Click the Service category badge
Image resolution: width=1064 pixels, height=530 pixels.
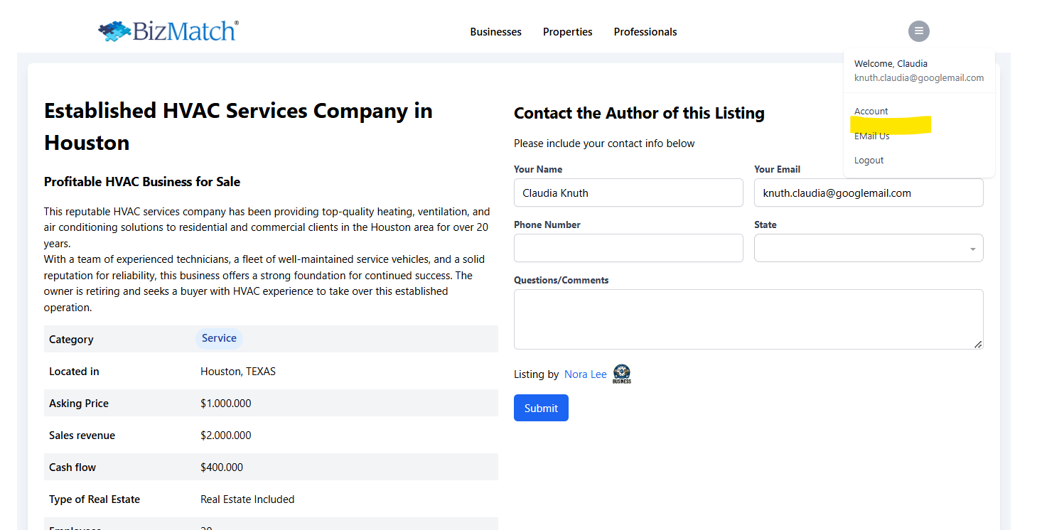tap(219, 339)
